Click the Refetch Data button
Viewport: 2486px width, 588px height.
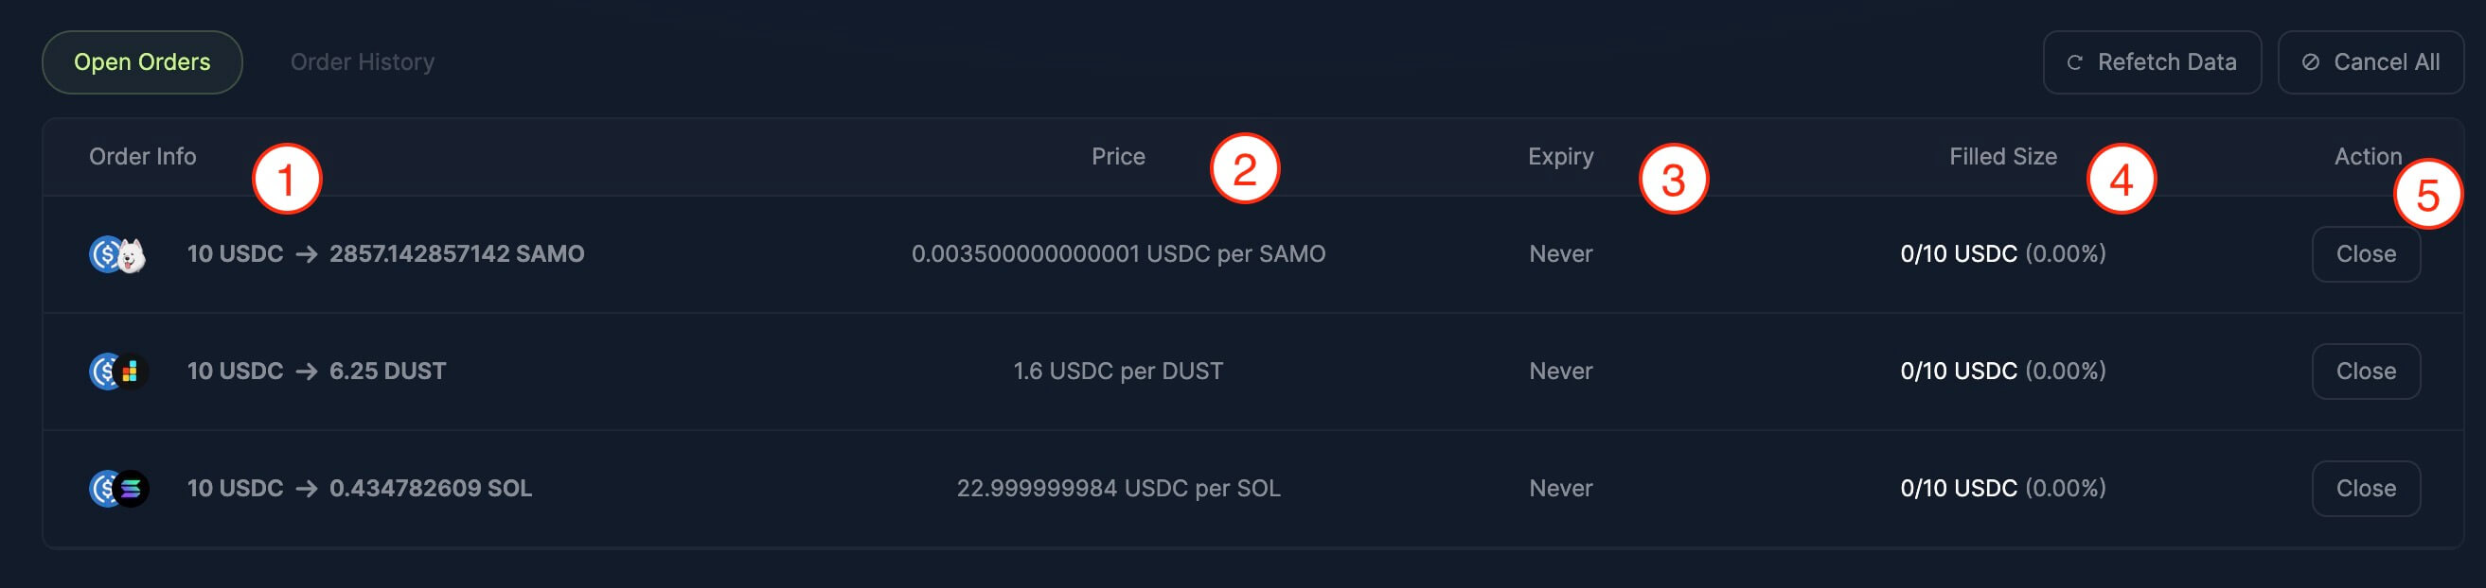(2151, 61)
